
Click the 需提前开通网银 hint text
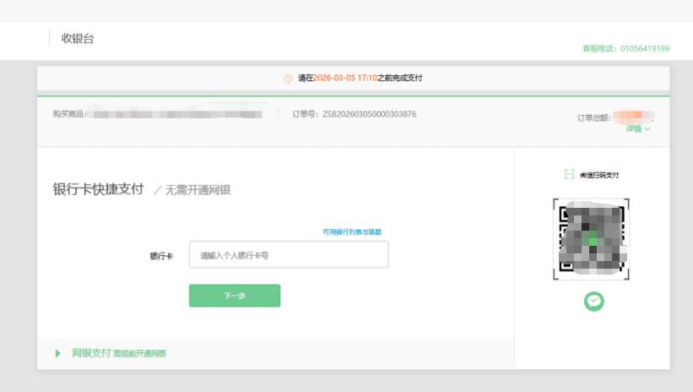coord(140,354)
